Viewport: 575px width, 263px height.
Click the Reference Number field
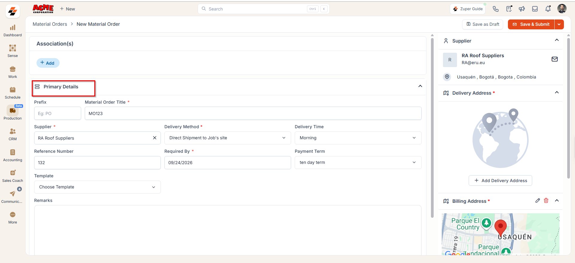point(97,163)
